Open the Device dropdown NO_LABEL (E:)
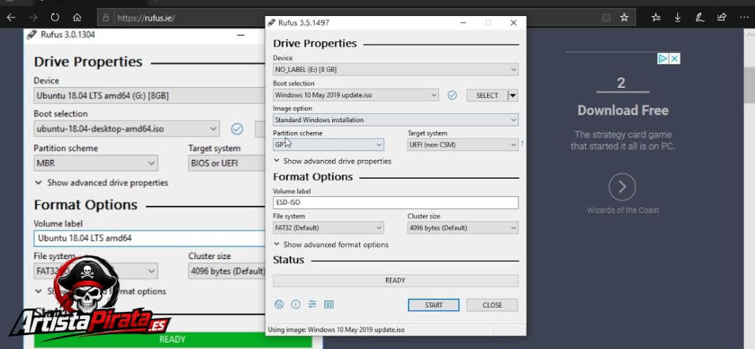Screen dimensions: 755x349 pos(395,70)
